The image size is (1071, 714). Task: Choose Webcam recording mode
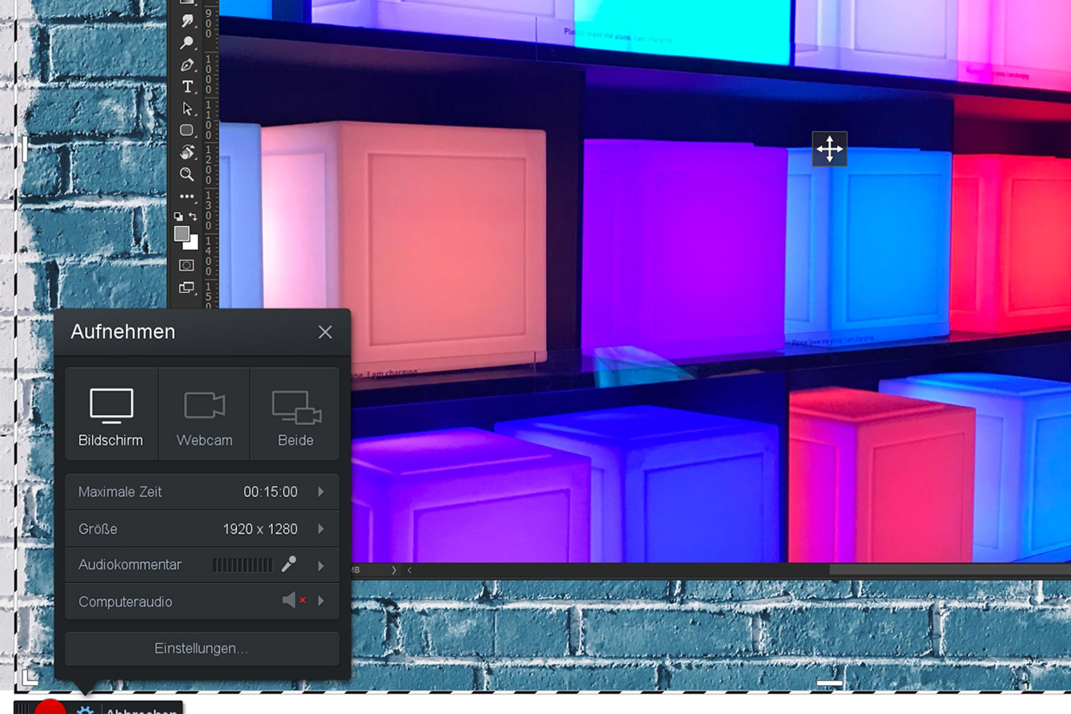204,414
